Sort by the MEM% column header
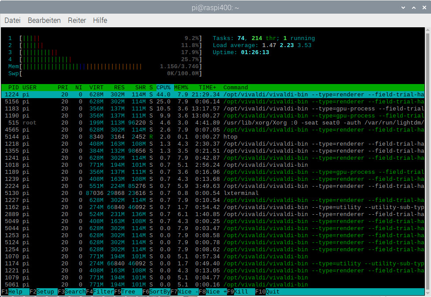431x297 pixels. 181,88
